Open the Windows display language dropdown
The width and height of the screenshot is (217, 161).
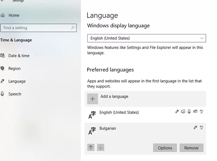147,38
